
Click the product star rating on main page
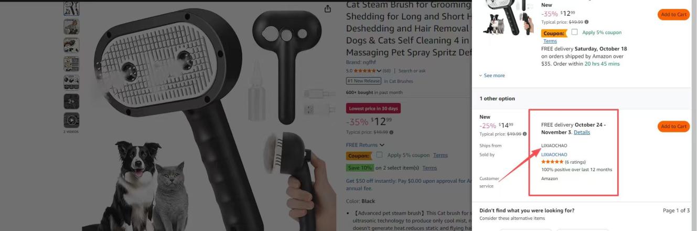click(x=364, y=71)
